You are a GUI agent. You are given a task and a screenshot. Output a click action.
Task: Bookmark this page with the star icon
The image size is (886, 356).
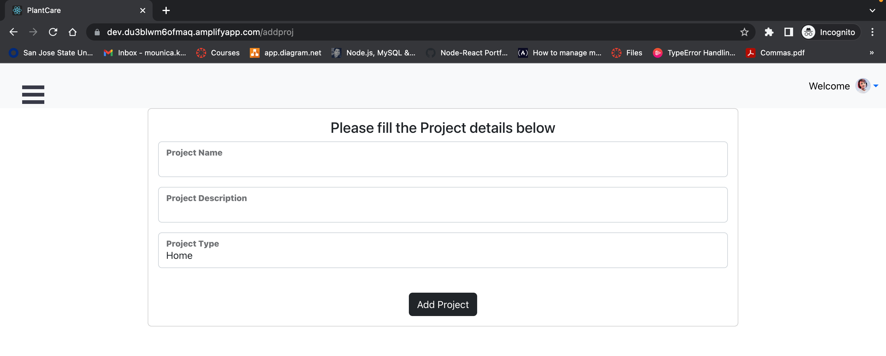tap(744, 32)
